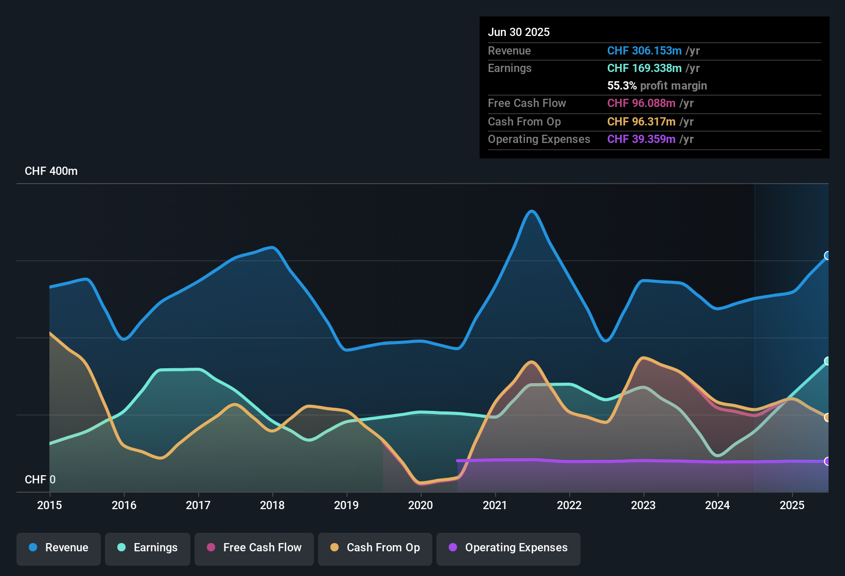The width and height of the screenshot is (845, 576).
Task: Select the pink Free Cash Flow dot
Action: (x=210, y=548)
